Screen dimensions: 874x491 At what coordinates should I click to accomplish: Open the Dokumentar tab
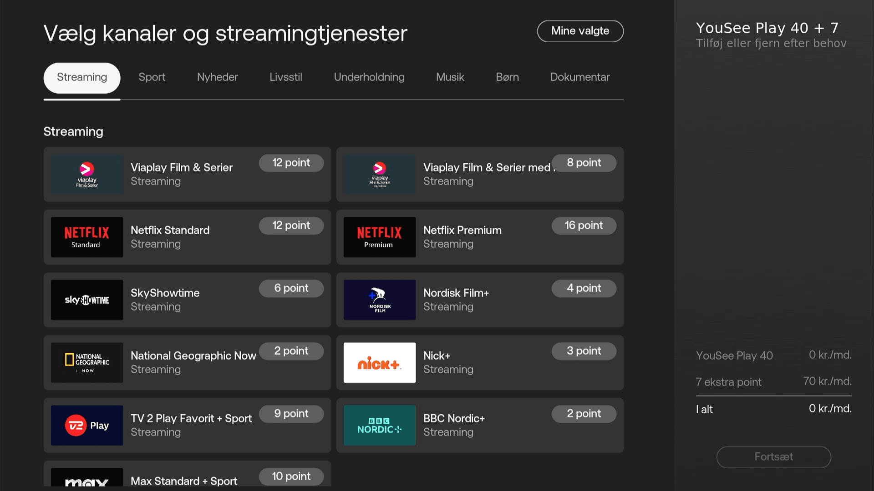[579, 77]
